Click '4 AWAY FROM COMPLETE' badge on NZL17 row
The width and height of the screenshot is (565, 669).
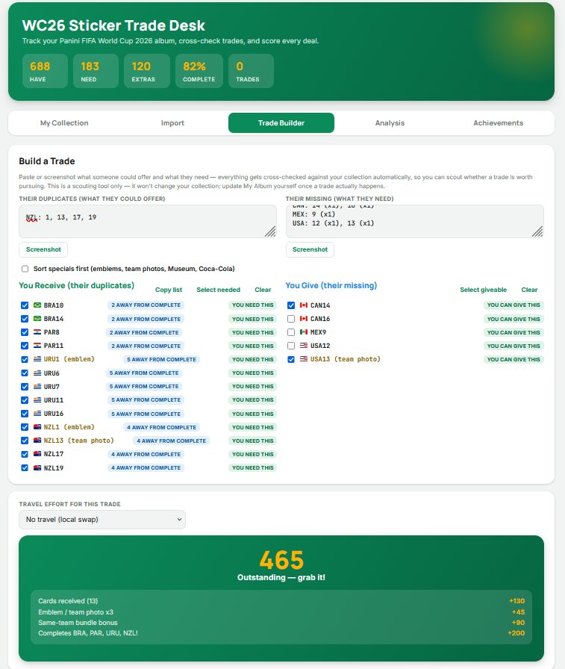point(146,454)
